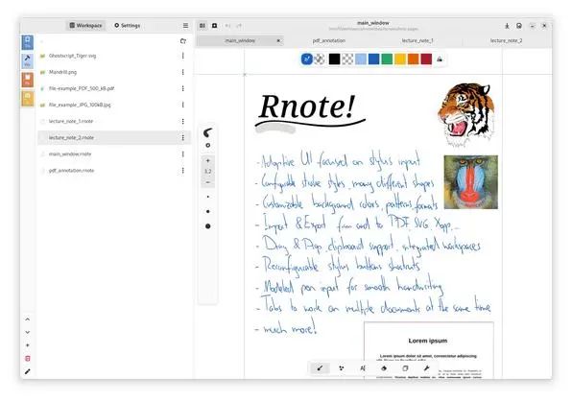Pick the yellow color swatch

coord(400,59)
